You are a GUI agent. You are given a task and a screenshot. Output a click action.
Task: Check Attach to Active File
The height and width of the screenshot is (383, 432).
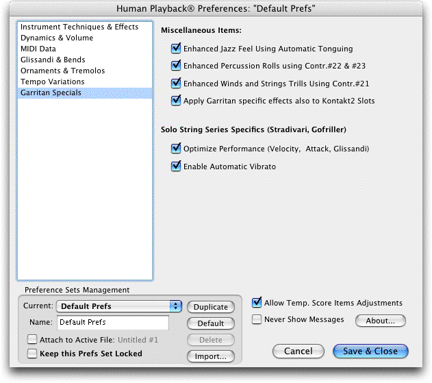coord(32,339)
